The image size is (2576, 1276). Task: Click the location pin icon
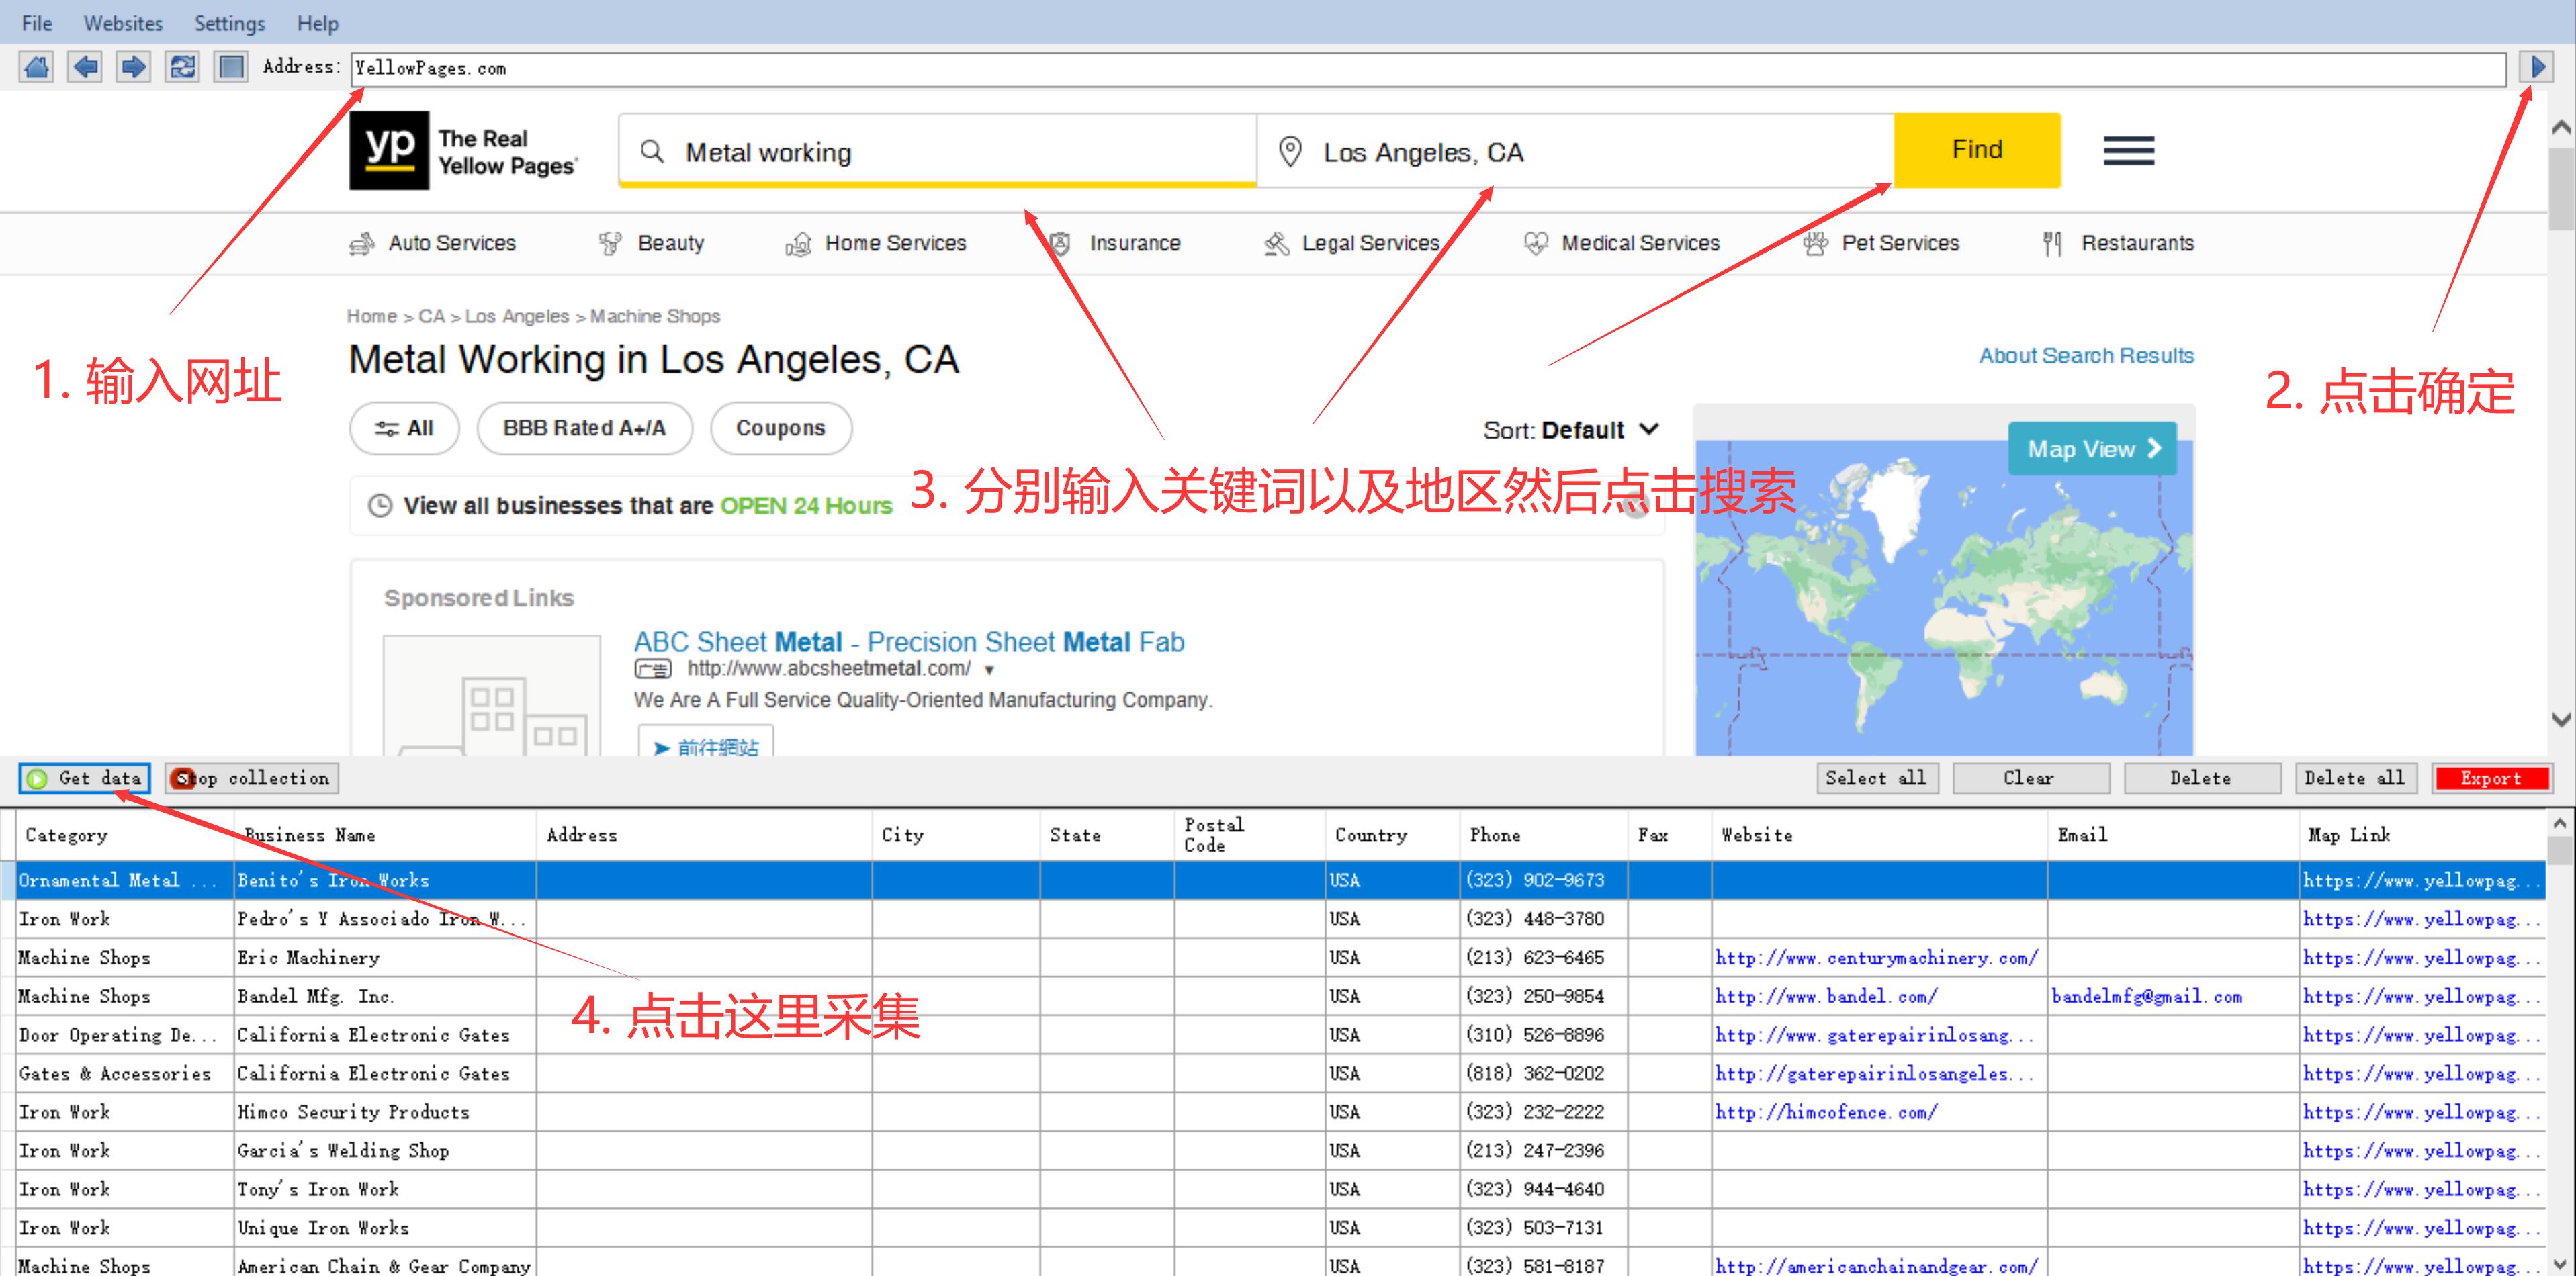1290,152
